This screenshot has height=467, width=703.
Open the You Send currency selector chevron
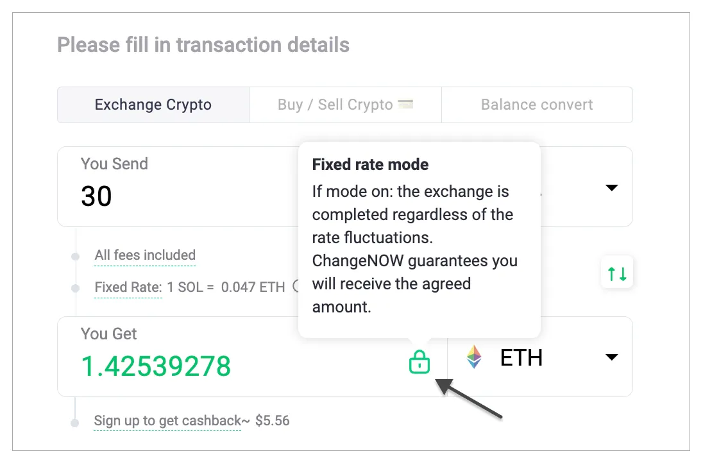611,187
